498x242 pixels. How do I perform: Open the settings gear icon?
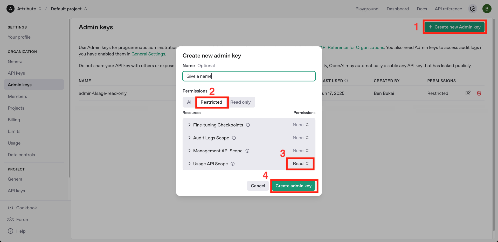click(473, 9)
